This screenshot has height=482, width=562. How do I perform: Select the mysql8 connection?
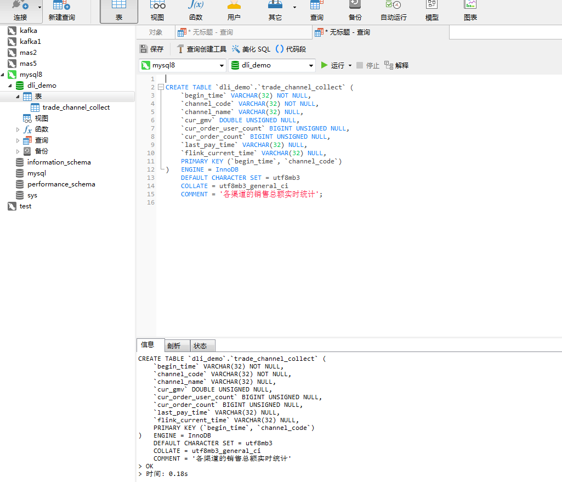click(x=31, y=75)
